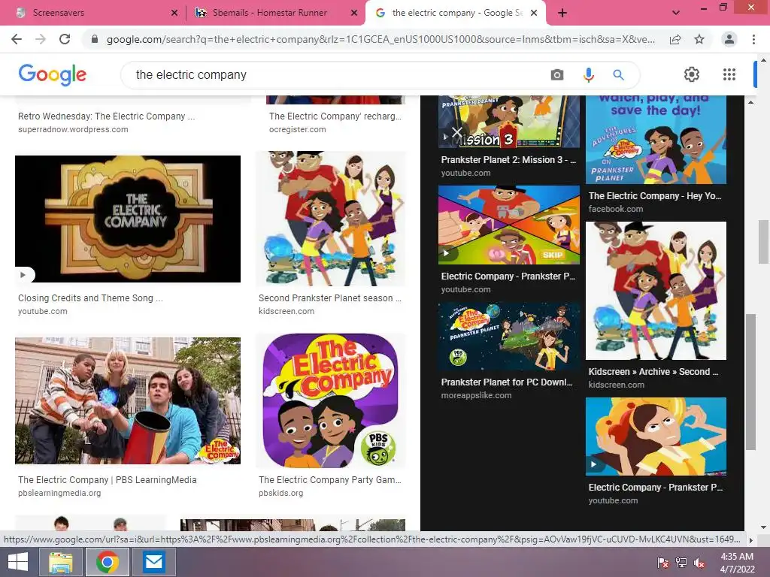
Task: Click Second Prankster Planet season caption
Action: click(x=330, y=298)
